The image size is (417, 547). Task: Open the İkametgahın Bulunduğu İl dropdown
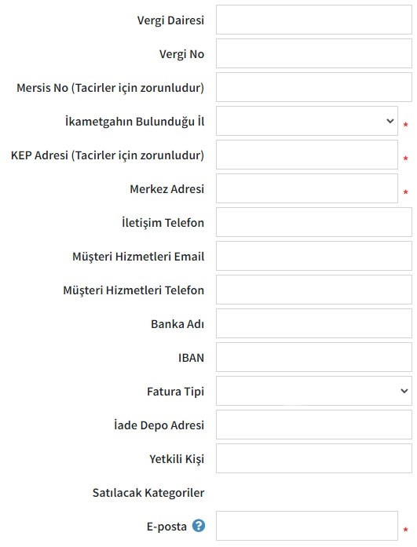coord(307,121)
